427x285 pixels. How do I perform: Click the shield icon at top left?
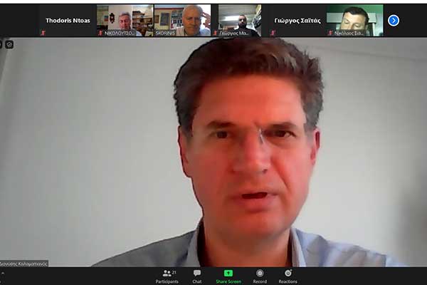pyautogui.click(x=9, y=44)
